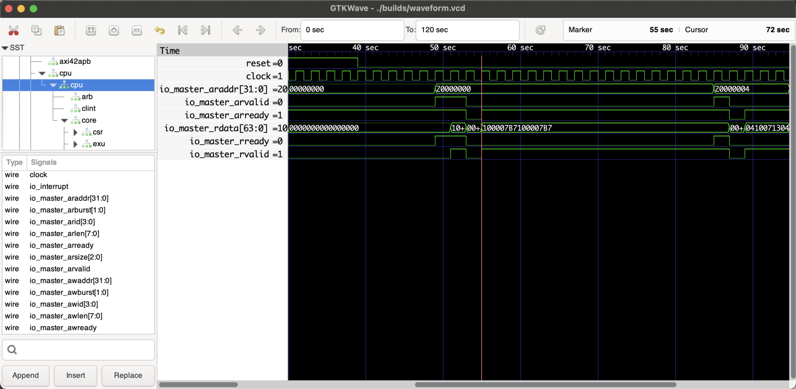This screenshot has width=796, height=389.
Task: Expand the csr tree node
Action: tap(75, 133)
